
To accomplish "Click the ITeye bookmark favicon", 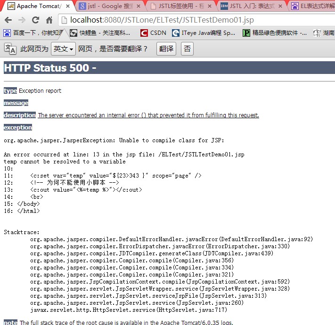I will click(176, 33).
